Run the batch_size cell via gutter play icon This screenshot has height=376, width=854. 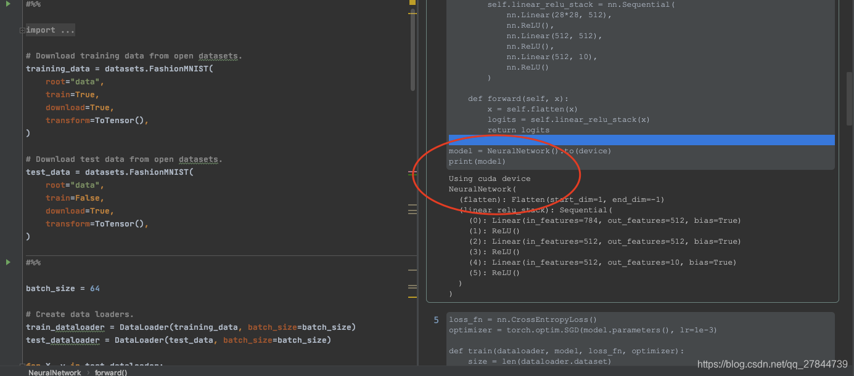(9, 262)
